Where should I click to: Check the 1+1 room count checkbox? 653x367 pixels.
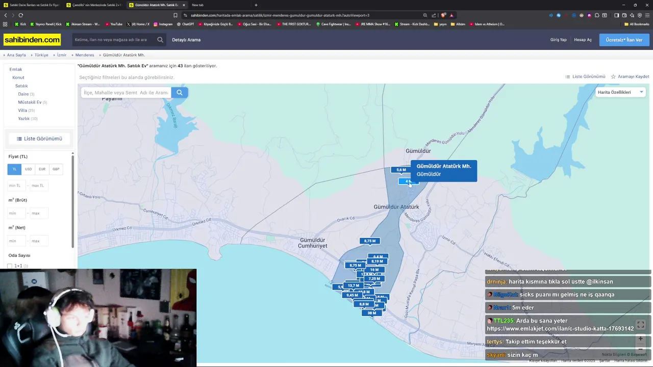(x=10, y=266)
